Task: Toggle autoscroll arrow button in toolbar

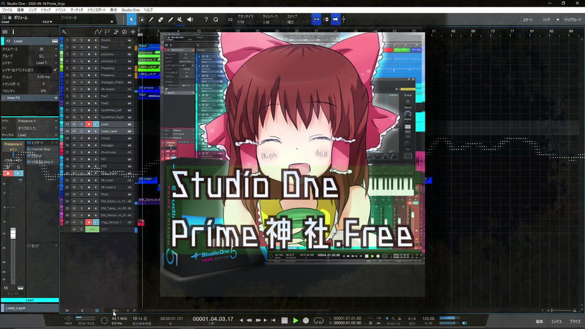Action: click(x=335, y=19)
